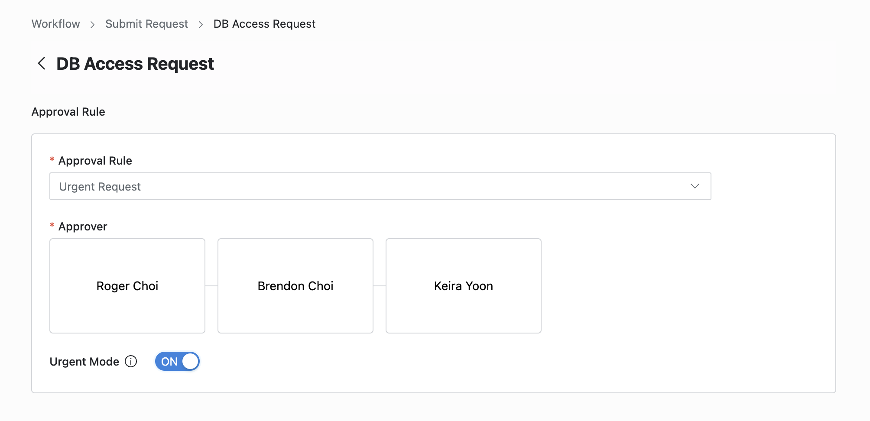Click the required Approver field label

[x=83, y=227]
